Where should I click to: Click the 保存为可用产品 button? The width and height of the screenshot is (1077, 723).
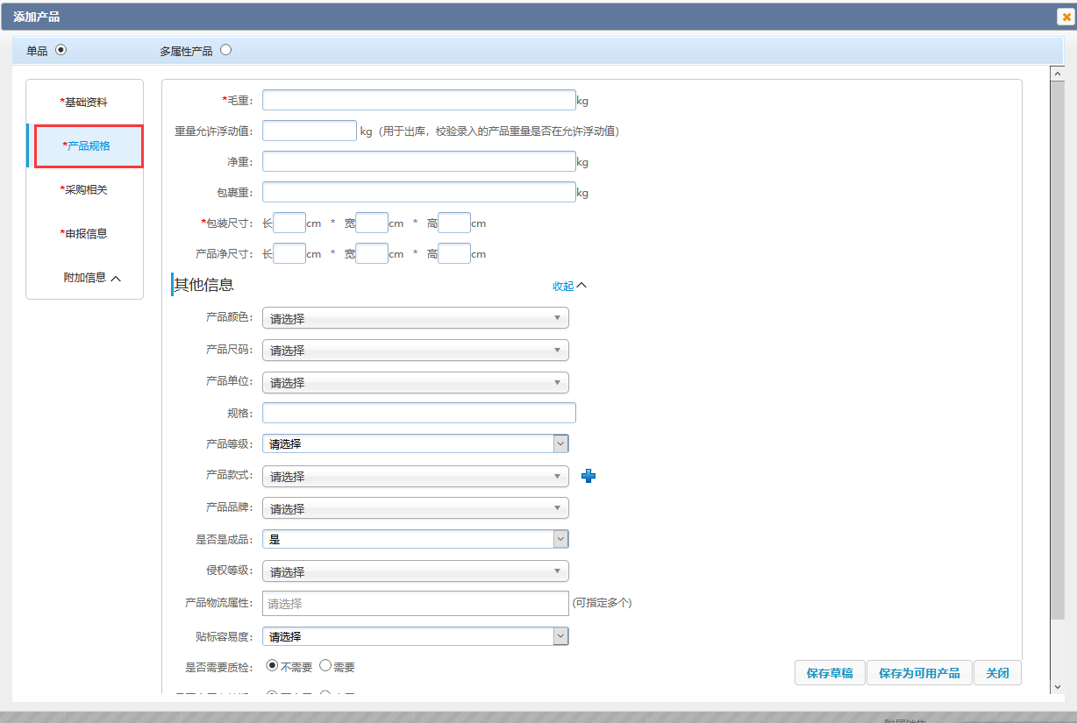click(x=919, y=673)
